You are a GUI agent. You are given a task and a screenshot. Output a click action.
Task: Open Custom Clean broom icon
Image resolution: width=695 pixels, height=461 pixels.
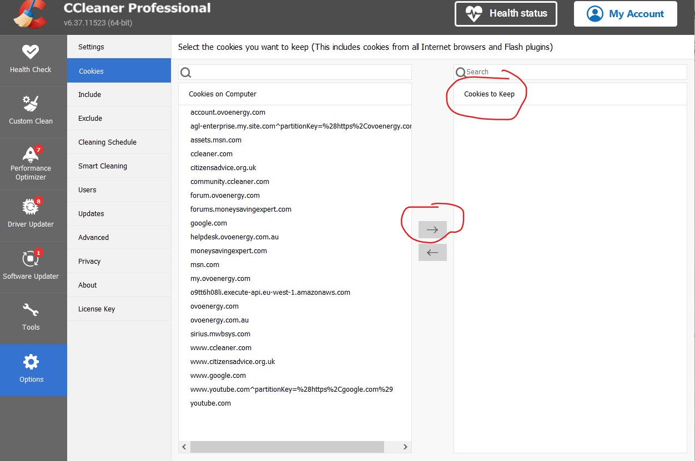tap(31, 104)
